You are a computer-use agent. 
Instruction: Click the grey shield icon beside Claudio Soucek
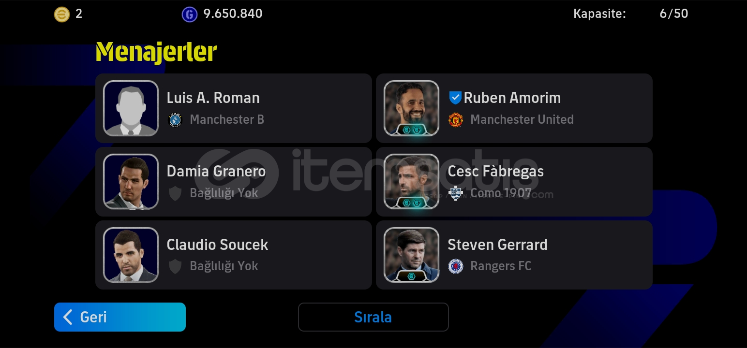(x=175, y=266)
